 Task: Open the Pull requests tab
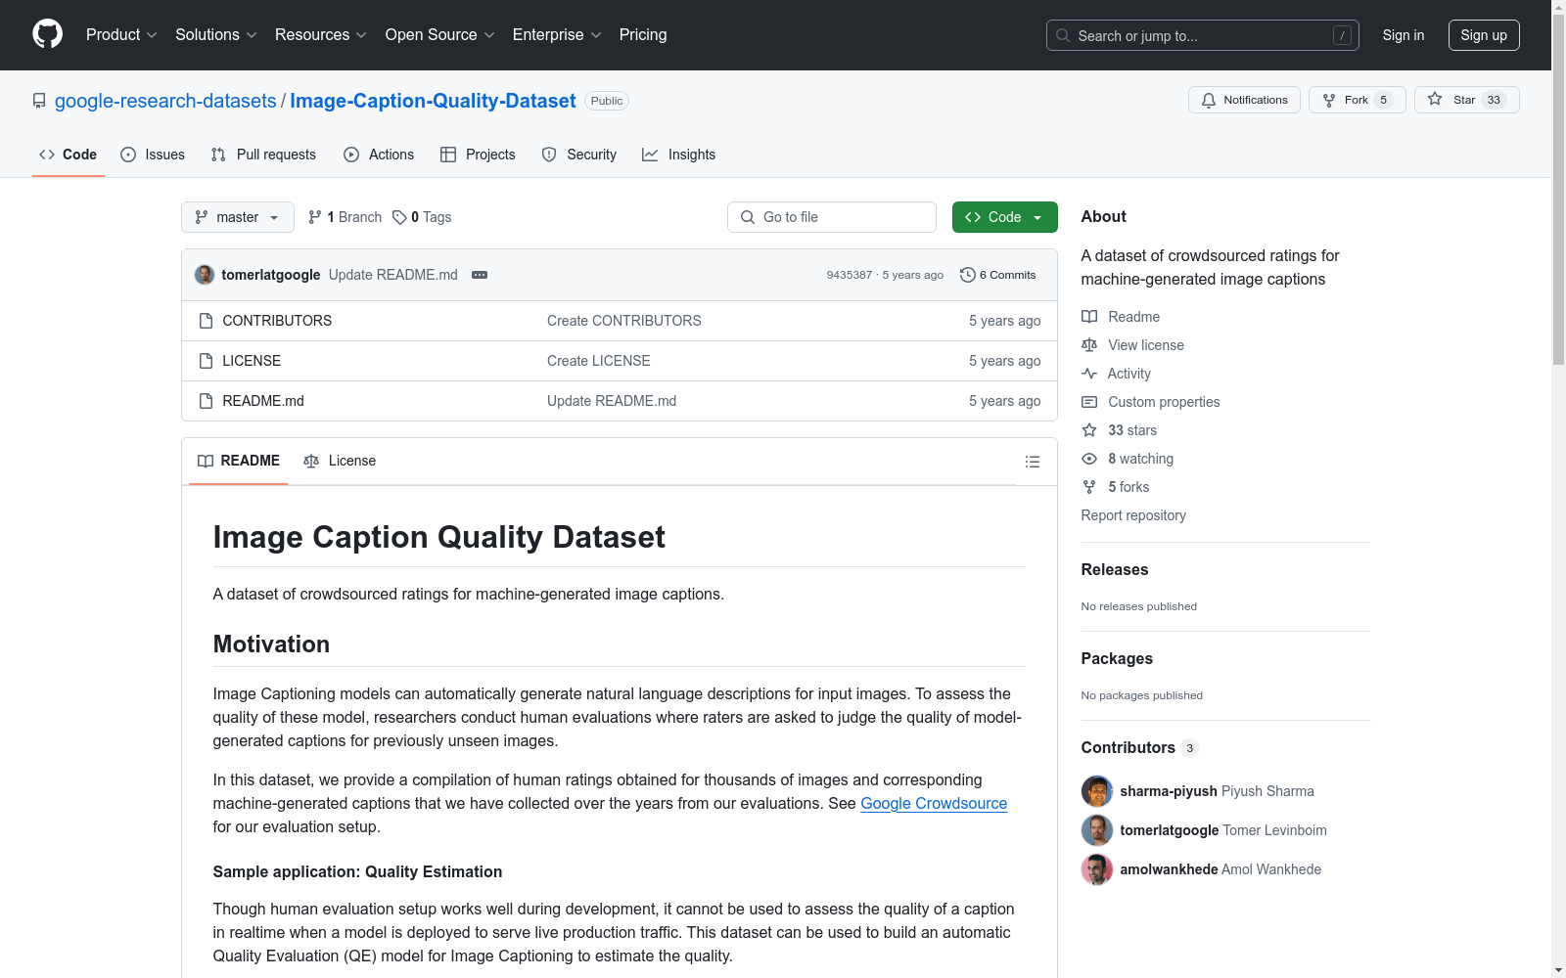tap(263, 155)
